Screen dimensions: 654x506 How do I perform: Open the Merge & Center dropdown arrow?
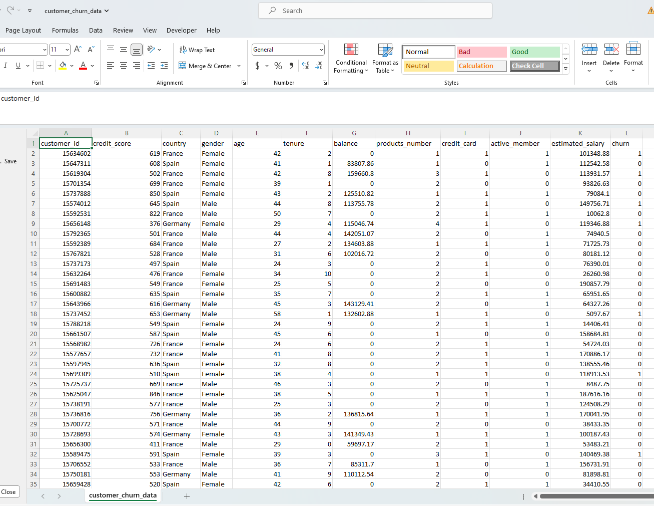[239, 66]
